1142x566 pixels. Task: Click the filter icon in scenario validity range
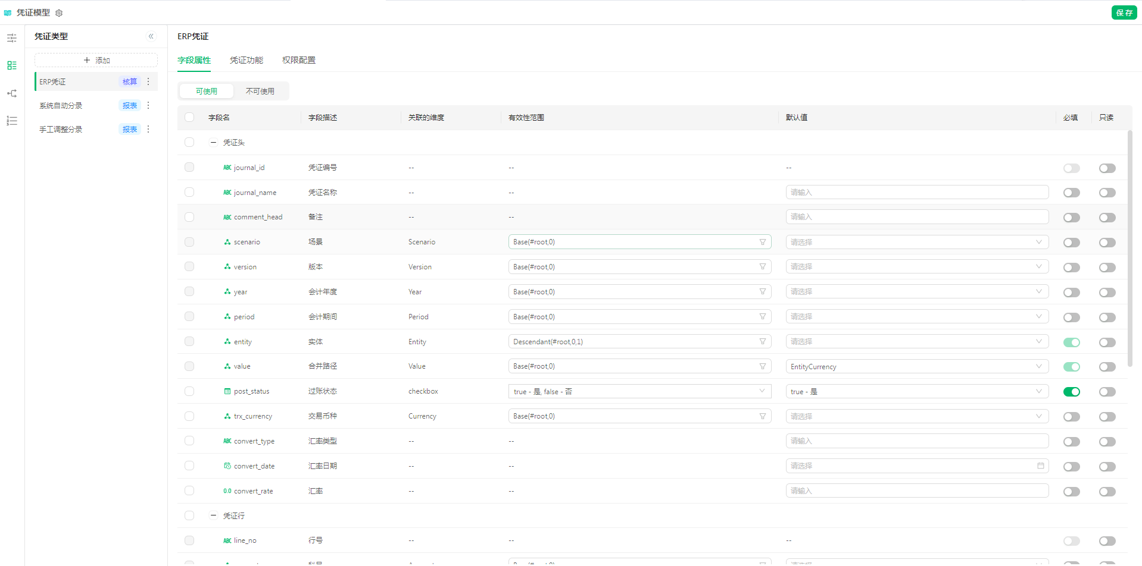762,242
